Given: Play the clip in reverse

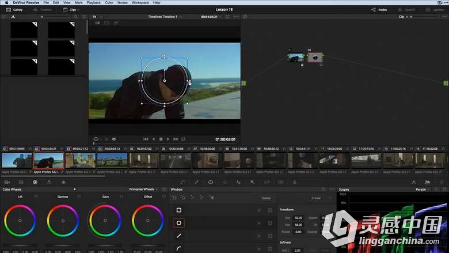Looking at the screenshot, I should tap(154, 139).
